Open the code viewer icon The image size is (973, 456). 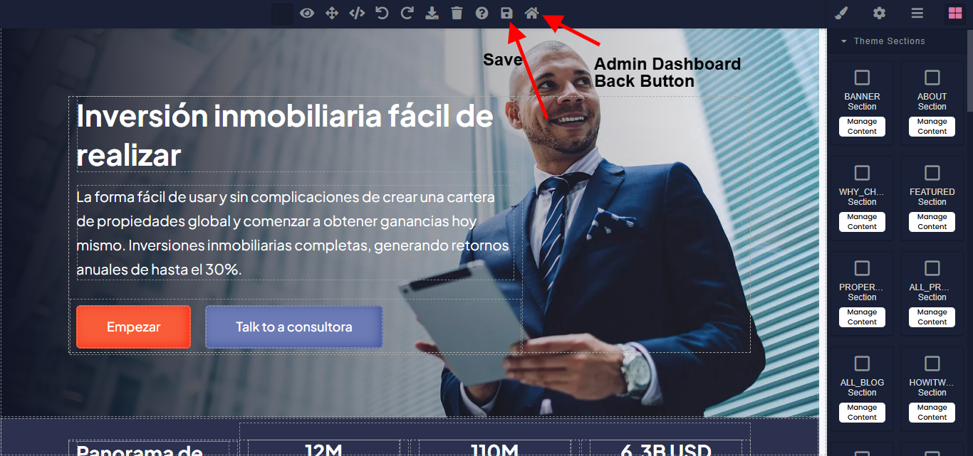pos(357,13)
